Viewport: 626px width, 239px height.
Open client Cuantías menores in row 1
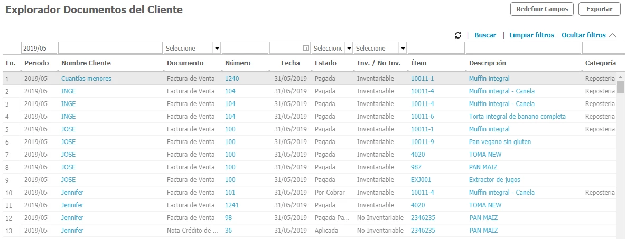(x=86, y=79)
